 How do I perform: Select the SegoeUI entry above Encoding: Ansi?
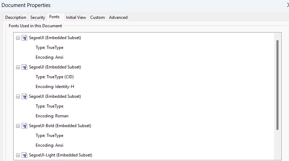[x=55, y=38]
